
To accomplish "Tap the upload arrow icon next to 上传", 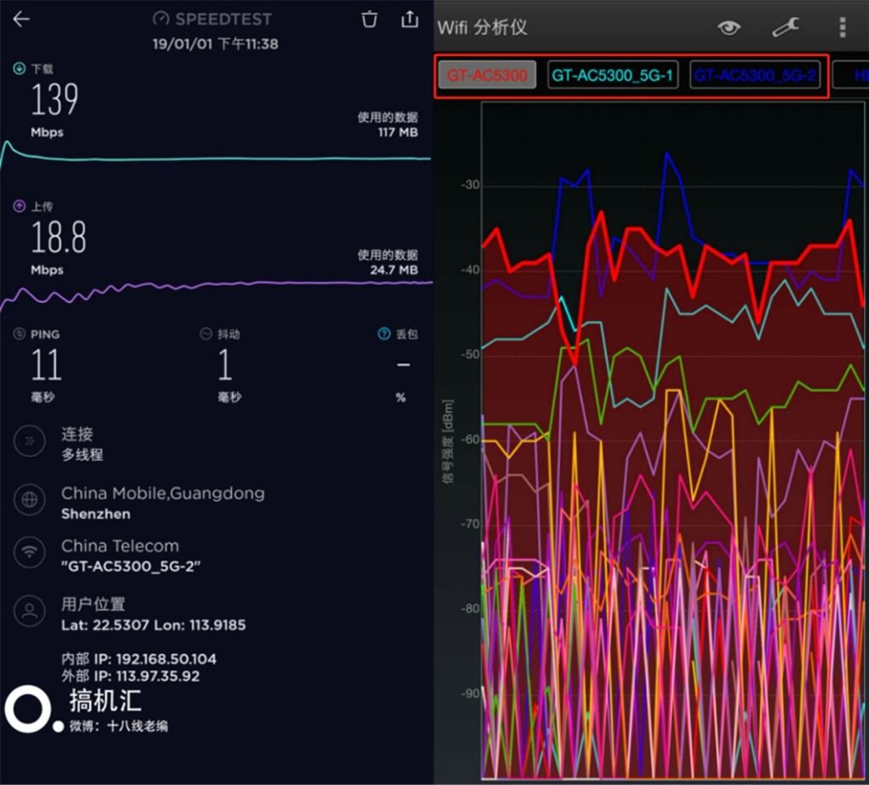I will [x=19, y=207].
